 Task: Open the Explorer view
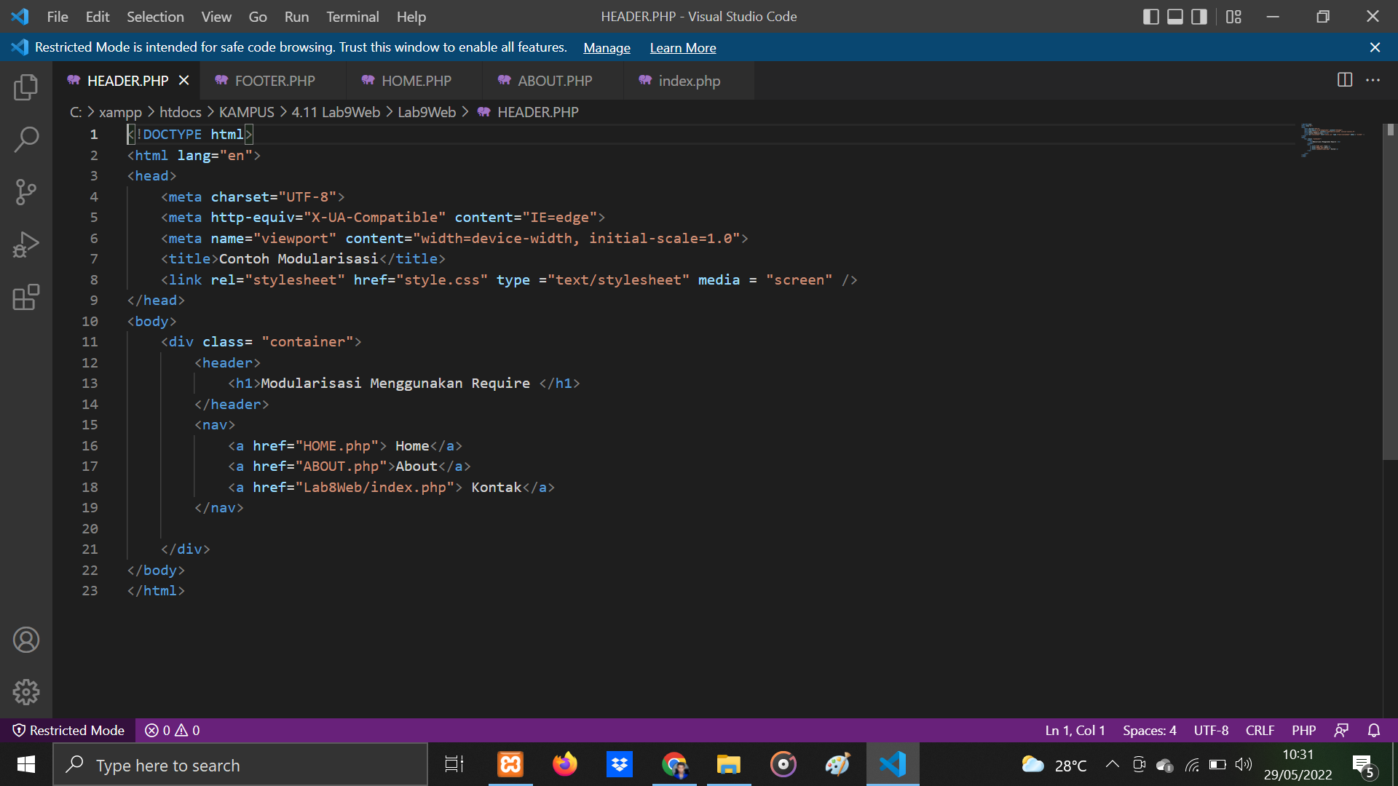[26, 87]
